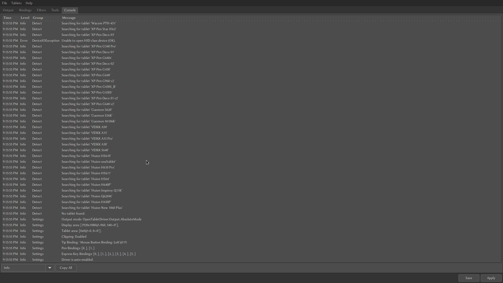Open the Help menu
Screen dimensions: 503x283
[29, 3]
